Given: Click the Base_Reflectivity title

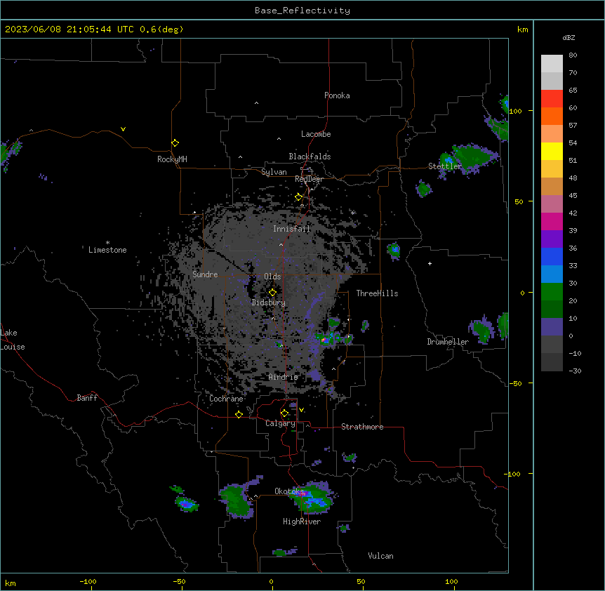Looking at the screenshot, I should pos(302,11).
